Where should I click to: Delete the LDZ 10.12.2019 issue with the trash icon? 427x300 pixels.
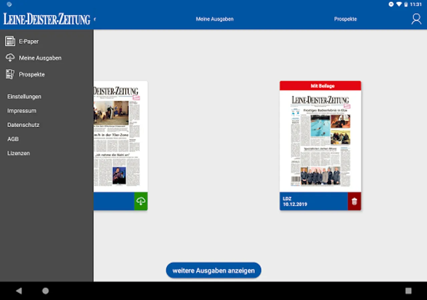coord(354,201)
